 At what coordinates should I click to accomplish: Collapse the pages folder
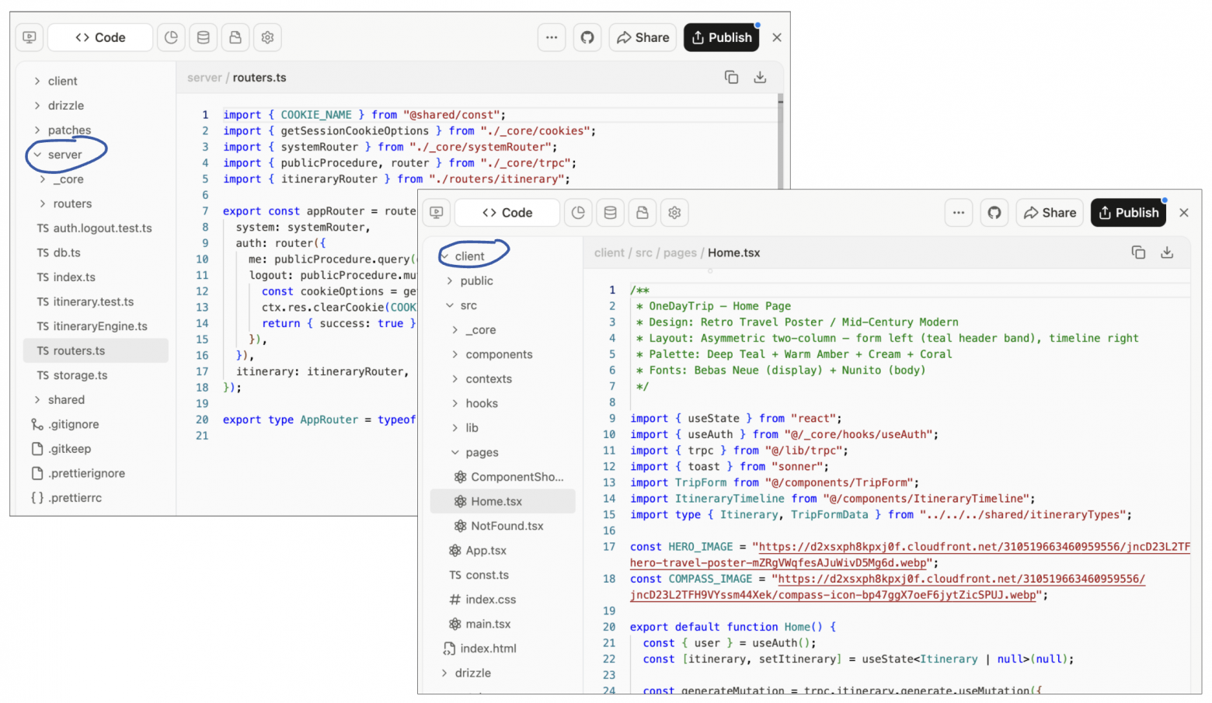[481, 452]
